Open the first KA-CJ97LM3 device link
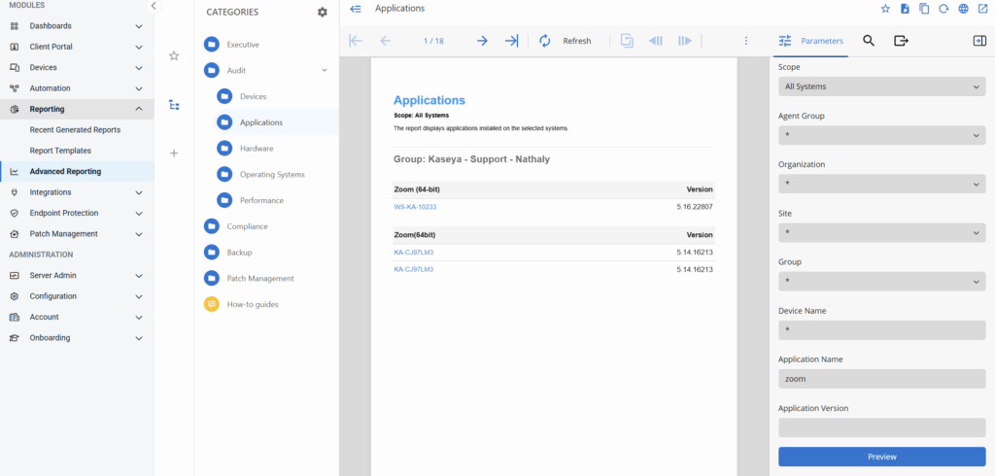Image resolution: width=995 pixels, height=476 pixels. click(x=414, y=252)
